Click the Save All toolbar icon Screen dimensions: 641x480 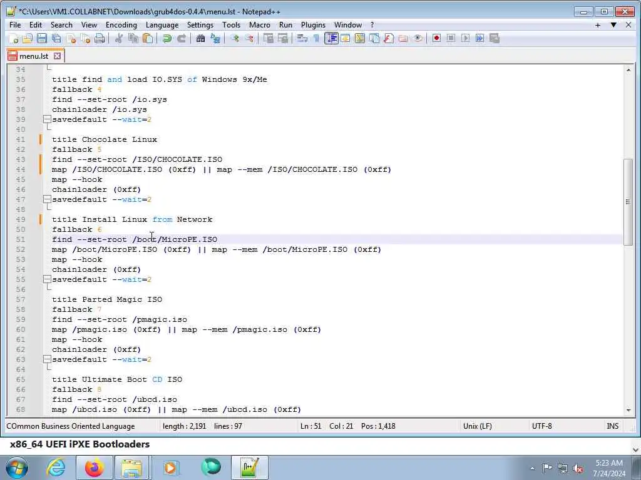coord(56,38)
